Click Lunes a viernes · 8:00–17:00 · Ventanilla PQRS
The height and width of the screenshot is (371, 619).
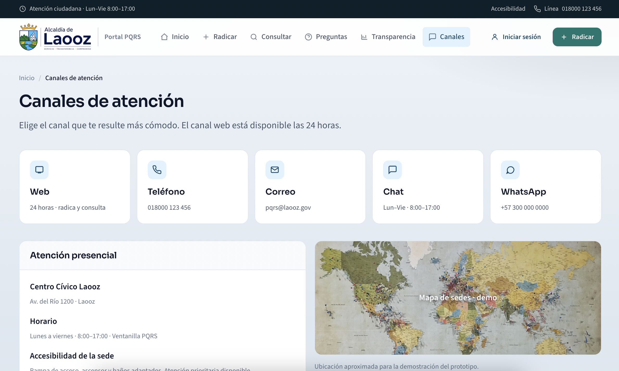pos(94,336)
